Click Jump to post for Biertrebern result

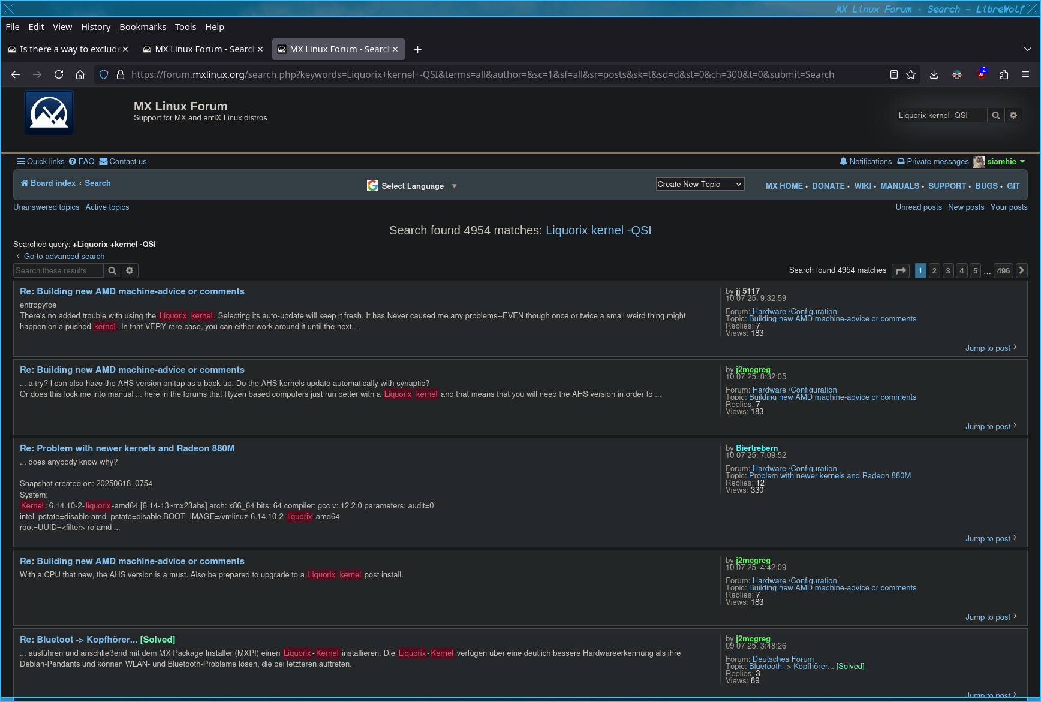click(x=991, y=538)
